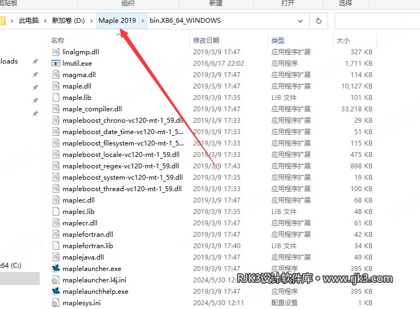Click the mapleboost_filesystem dll icon
Screen dimensions: 420x309
coord(55,143)
